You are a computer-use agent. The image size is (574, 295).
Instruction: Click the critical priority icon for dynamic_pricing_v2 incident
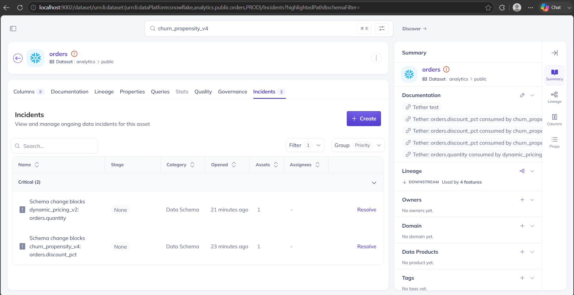[22, 210]
